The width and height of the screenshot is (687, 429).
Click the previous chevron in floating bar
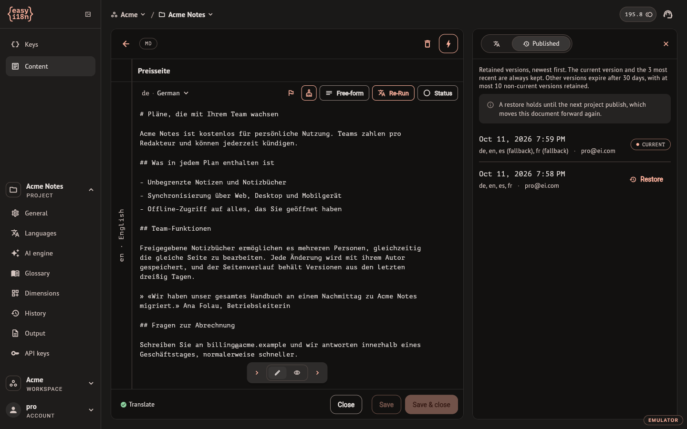[x=257, y=373]
